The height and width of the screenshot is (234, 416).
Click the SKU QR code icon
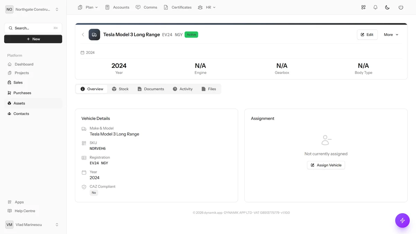tap(84, 143)
